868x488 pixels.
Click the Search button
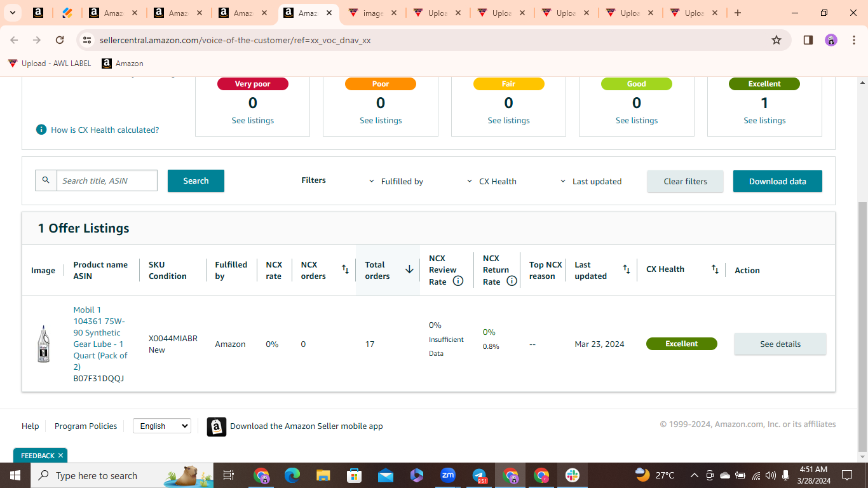196,180
